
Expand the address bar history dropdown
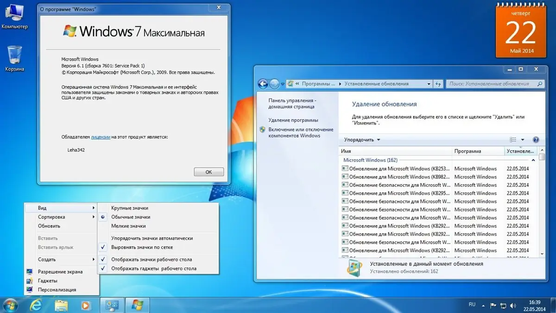pos(429,84)
